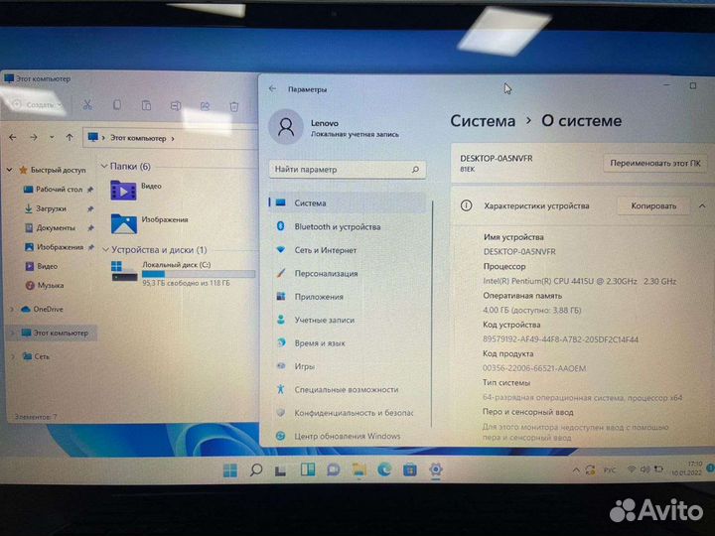The height and width of the screenshot is (536, 715).
Task: Open Система in Settings sidebar
Action: [x=347, y=202]
